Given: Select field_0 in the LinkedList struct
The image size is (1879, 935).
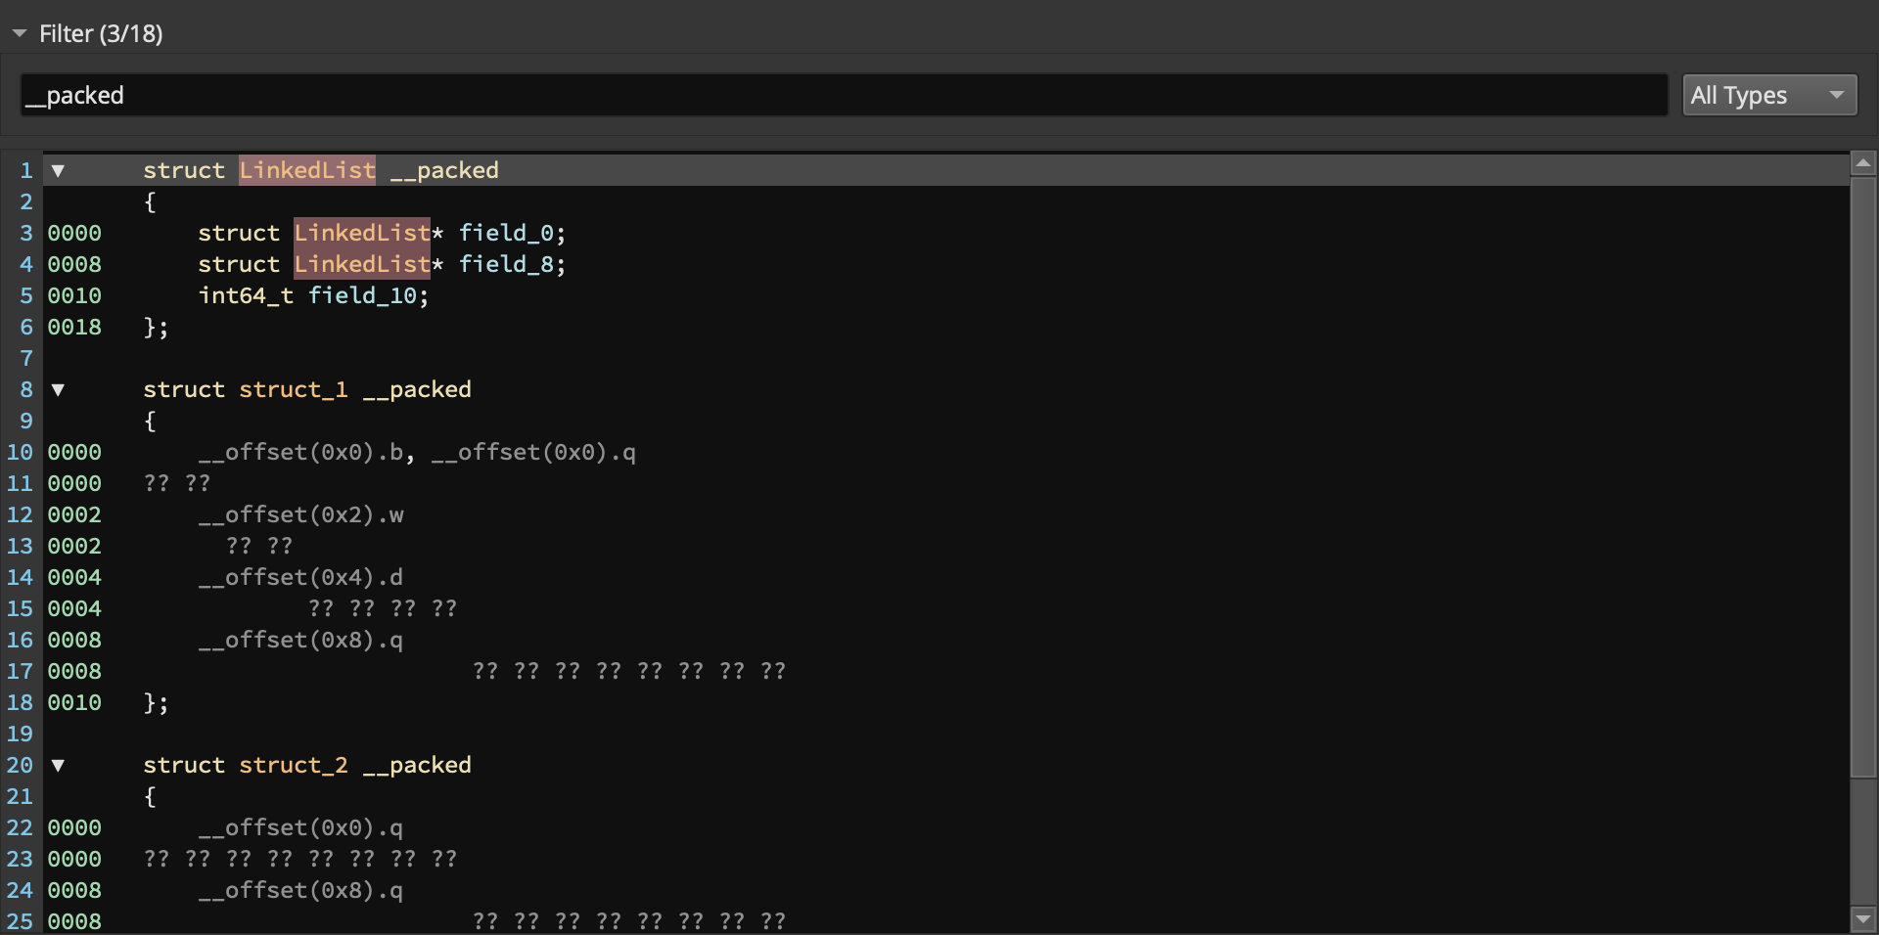Looking at the screenshot, I should point(508,233).
